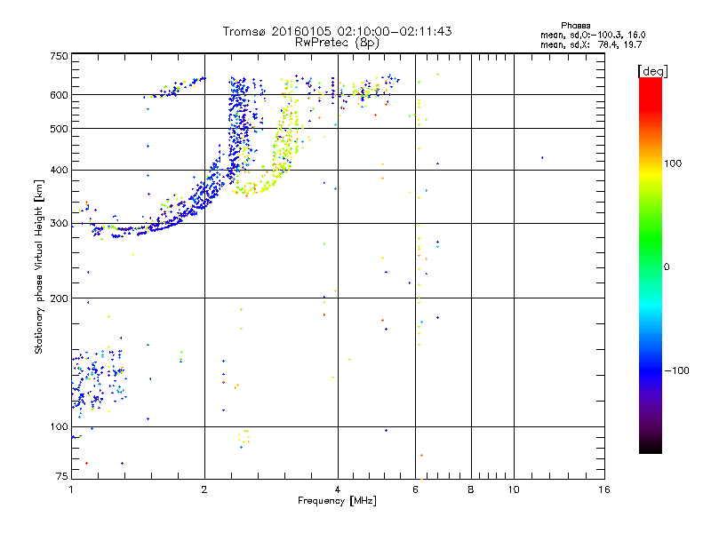Click the 'Stationary phase Virtual Height [km]' axis title
The height and width of the screenshot is (533, 711).
tap(39, 267)
